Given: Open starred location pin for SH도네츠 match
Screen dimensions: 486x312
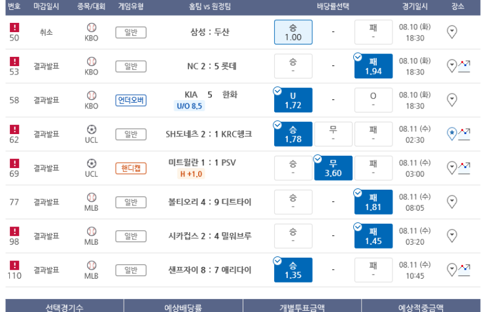Looking at the screenshot, I should pyautogui.click(x=452, y=134).
